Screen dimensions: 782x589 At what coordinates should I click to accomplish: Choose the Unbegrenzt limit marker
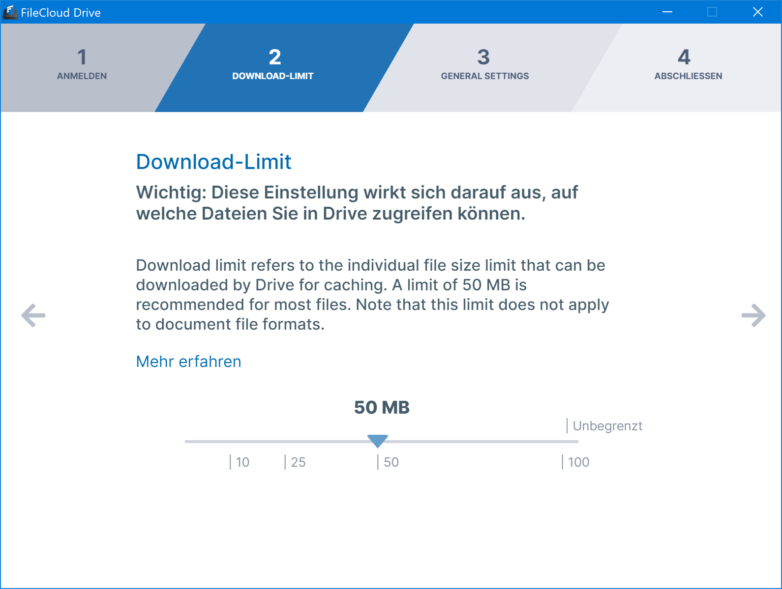(605, 426)
